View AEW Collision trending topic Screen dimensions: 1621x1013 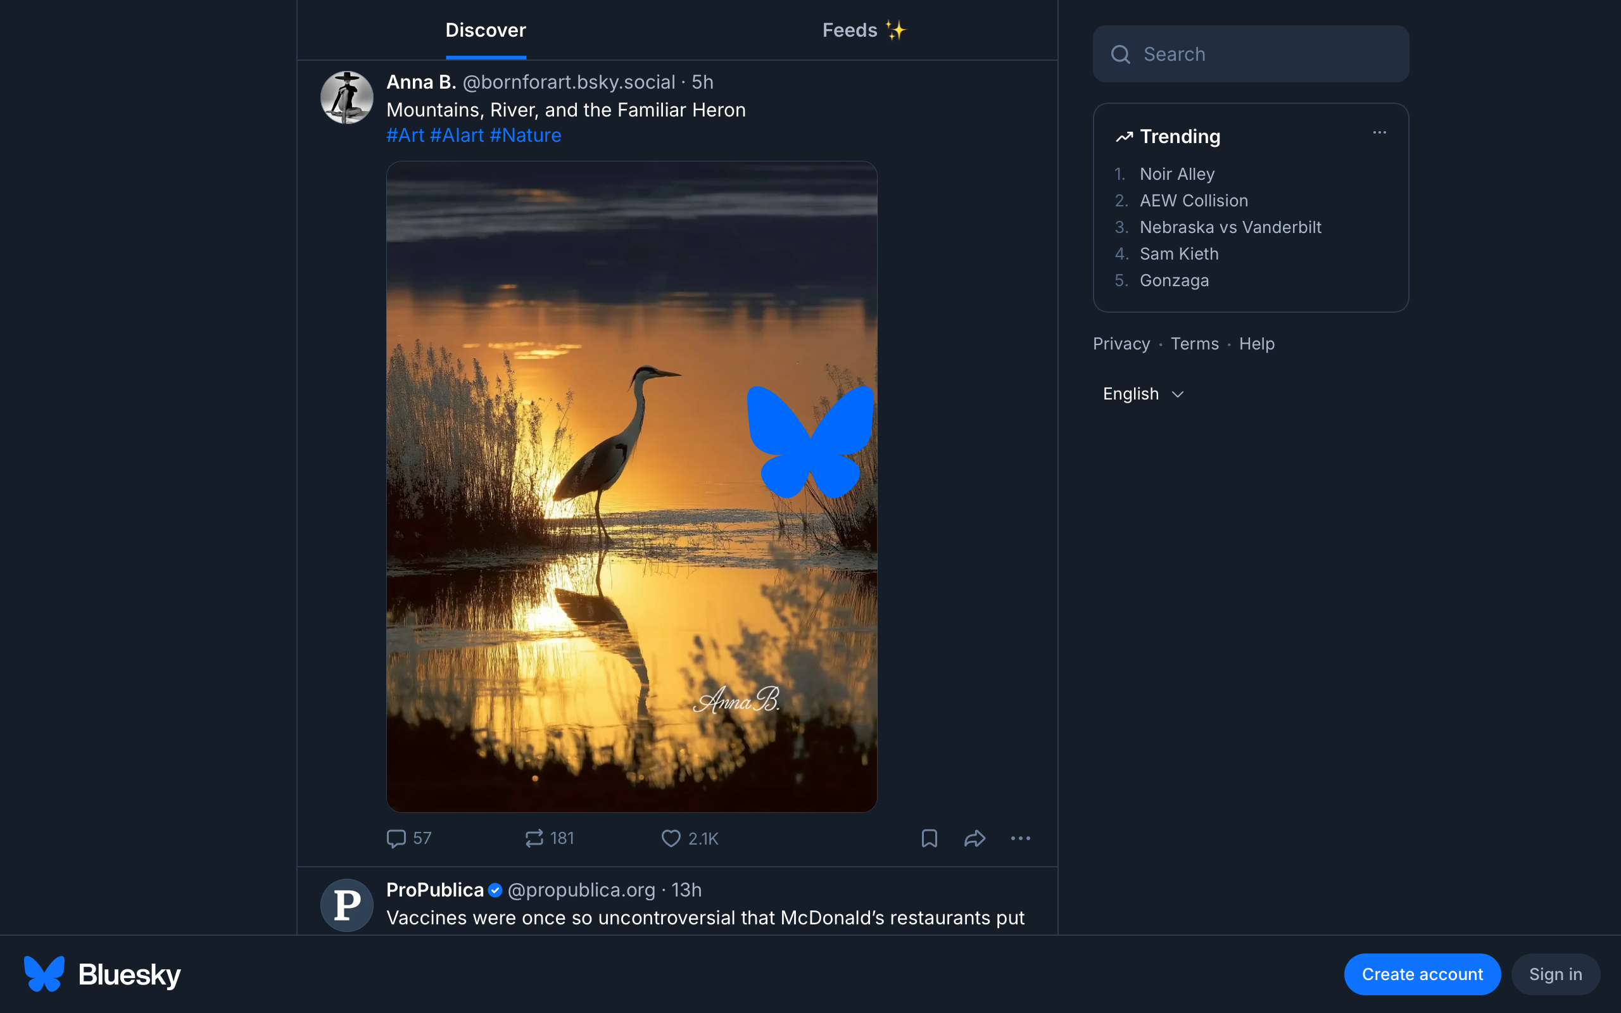click(x=1194, y=200)
